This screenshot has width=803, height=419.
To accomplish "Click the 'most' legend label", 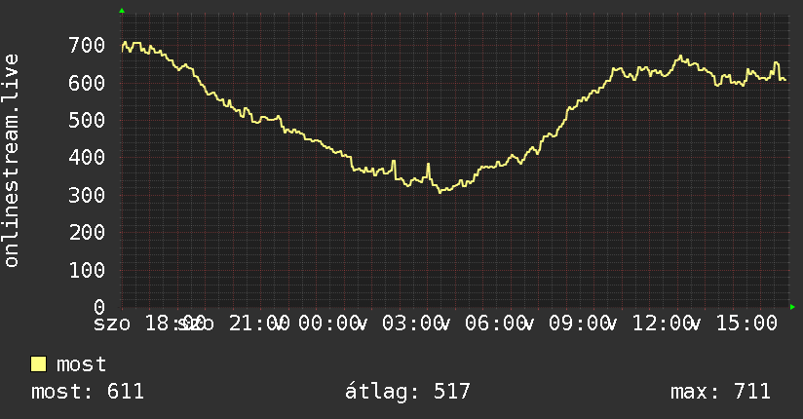I will tap(82, 364).
